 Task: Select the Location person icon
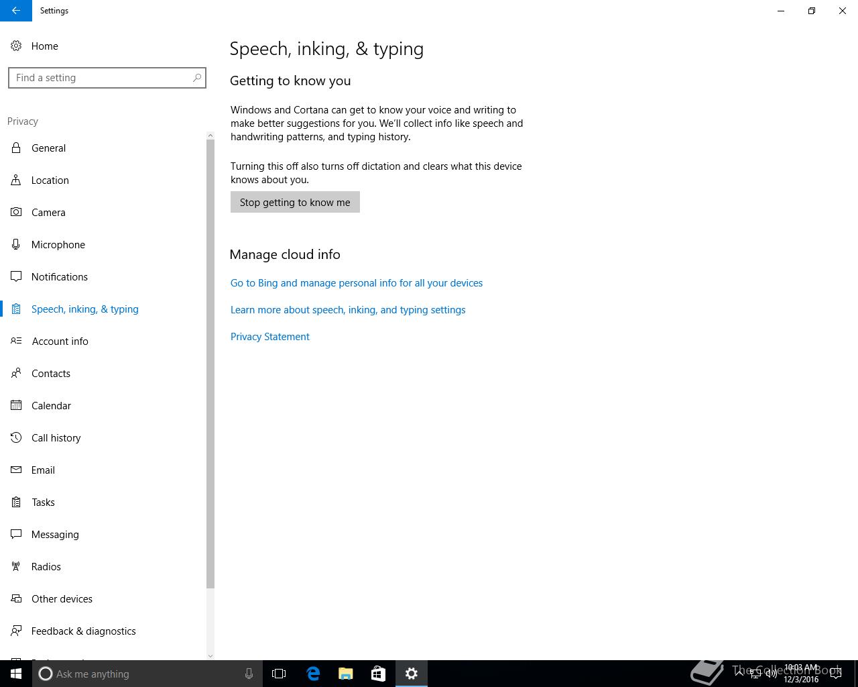(16, 180)
